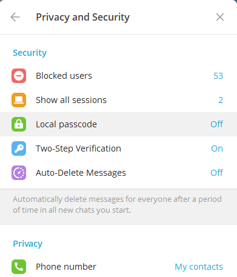Click the 53 blocked users count
Screen dimensions: 237x277
[218, 76]
